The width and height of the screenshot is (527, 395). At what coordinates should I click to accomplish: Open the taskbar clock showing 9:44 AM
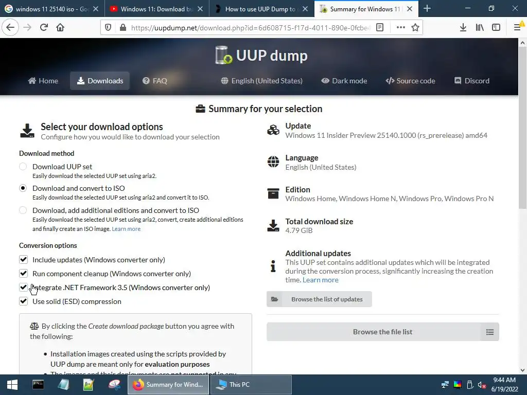[x=504, y=385]
